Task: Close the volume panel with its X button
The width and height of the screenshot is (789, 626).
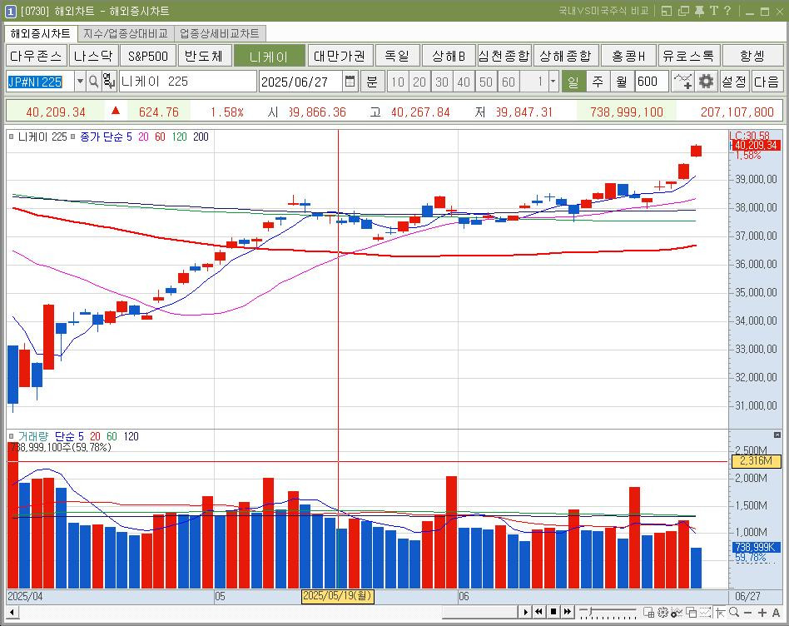Action: tap(777, 435)
